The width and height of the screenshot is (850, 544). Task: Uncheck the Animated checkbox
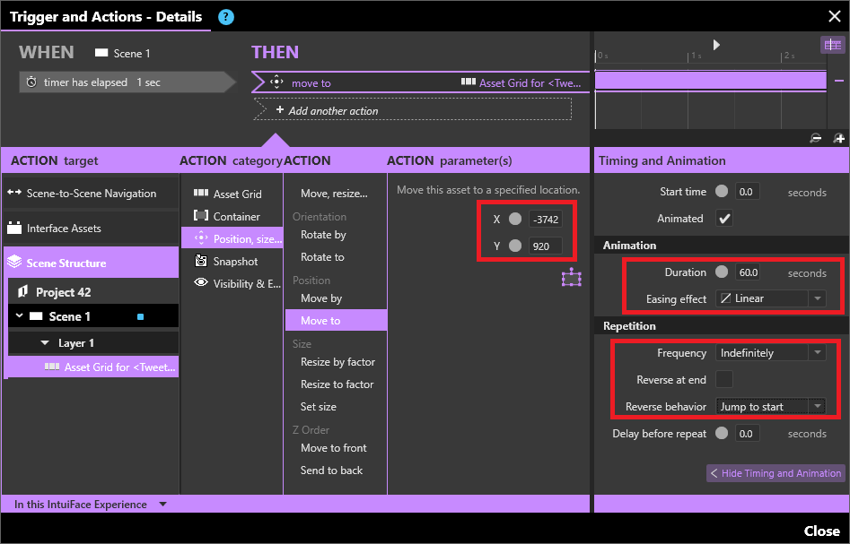[x=724, y=219]
